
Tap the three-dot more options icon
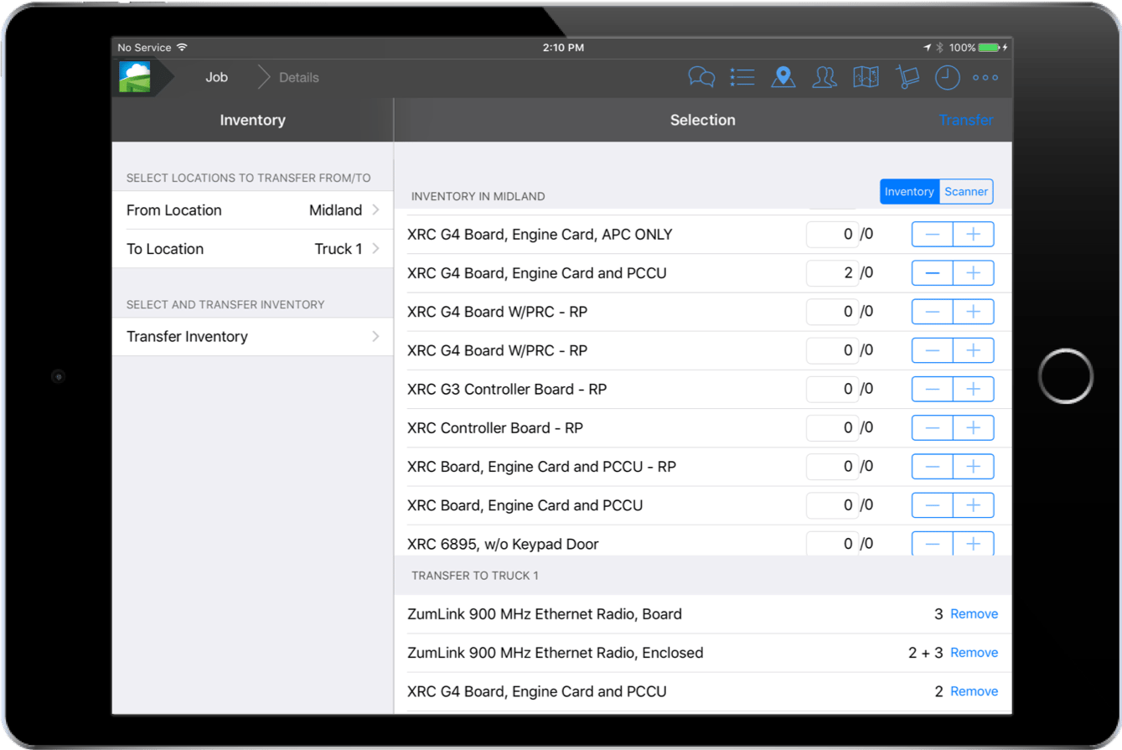click(x=985, y=78)
